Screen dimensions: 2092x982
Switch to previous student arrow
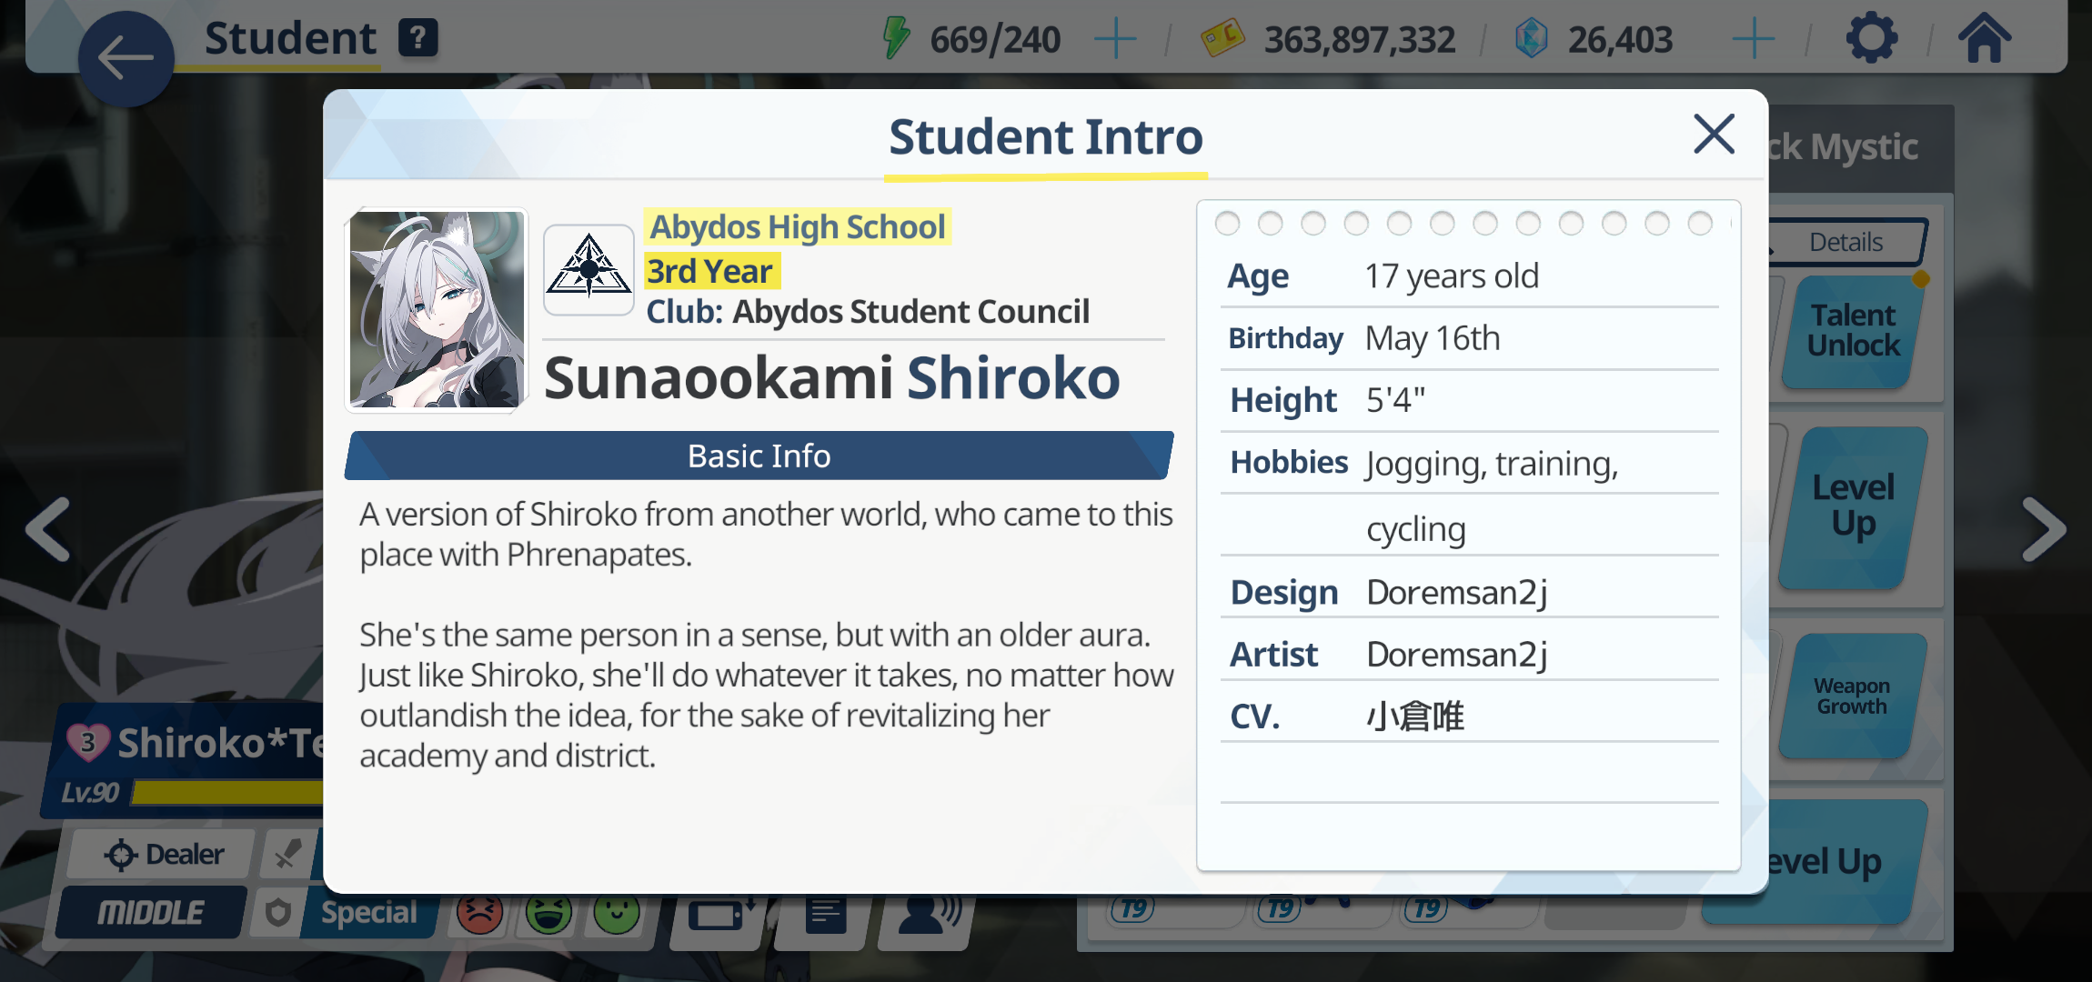49,529
